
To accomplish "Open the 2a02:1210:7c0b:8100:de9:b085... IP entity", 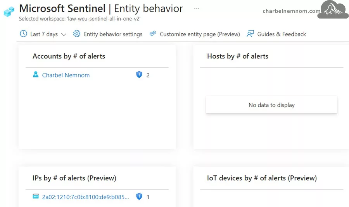I will (85, 197).
